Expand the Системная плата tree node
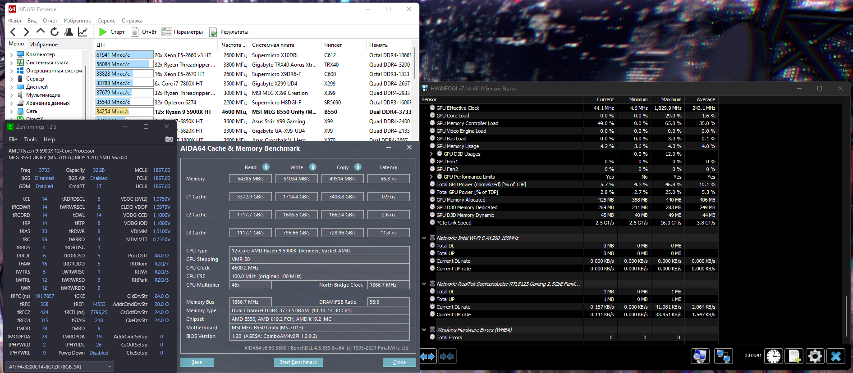 pyautogui.click(x=11, y=63)
